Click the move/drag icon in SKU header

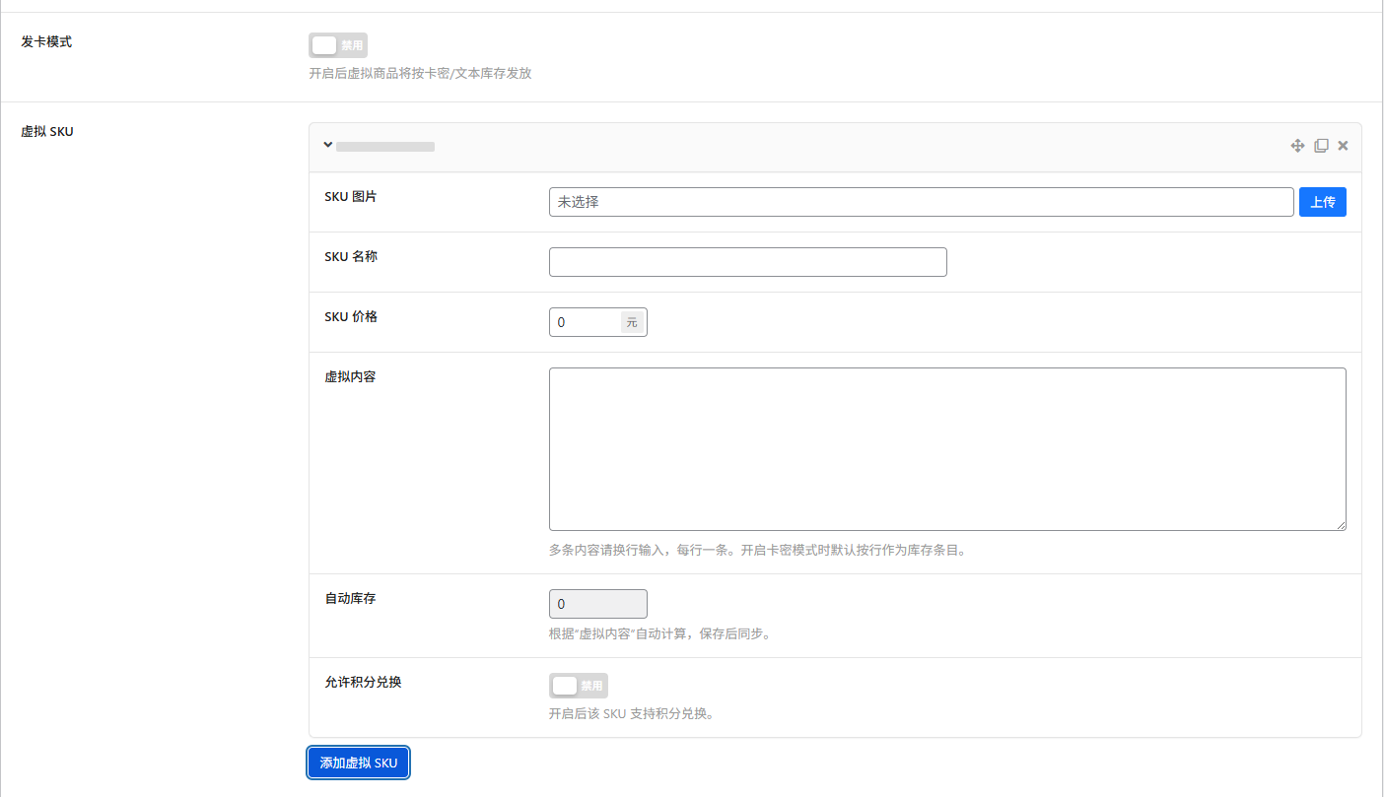pos(1297,146)
